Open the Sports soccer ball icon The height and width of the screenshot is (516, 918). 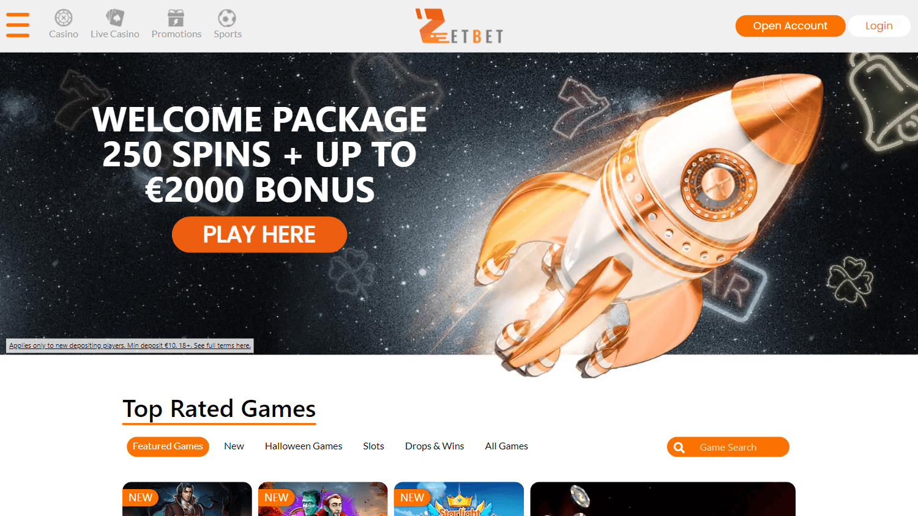(227, 18)
